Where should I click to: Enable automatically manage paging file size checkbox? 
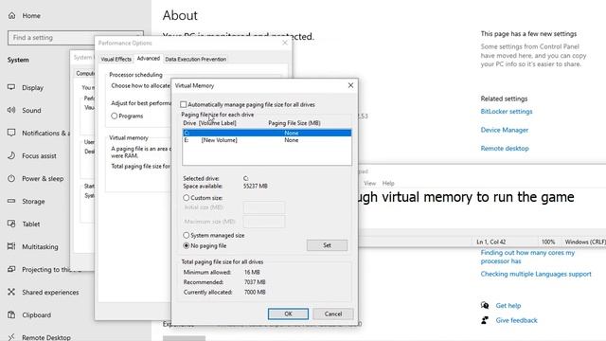pyautogui.click(x=183, y=104)
